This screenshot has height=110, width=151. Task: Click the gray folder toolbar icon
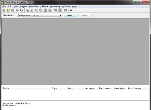(65, 10)
